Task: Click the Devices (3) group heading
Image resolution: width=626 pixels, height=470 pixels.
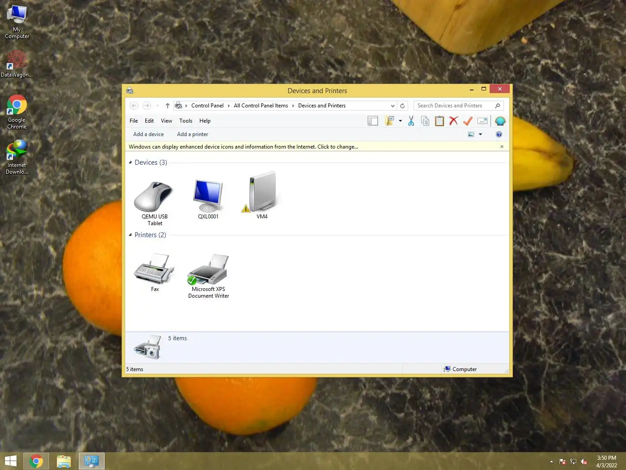Action: 151,162
